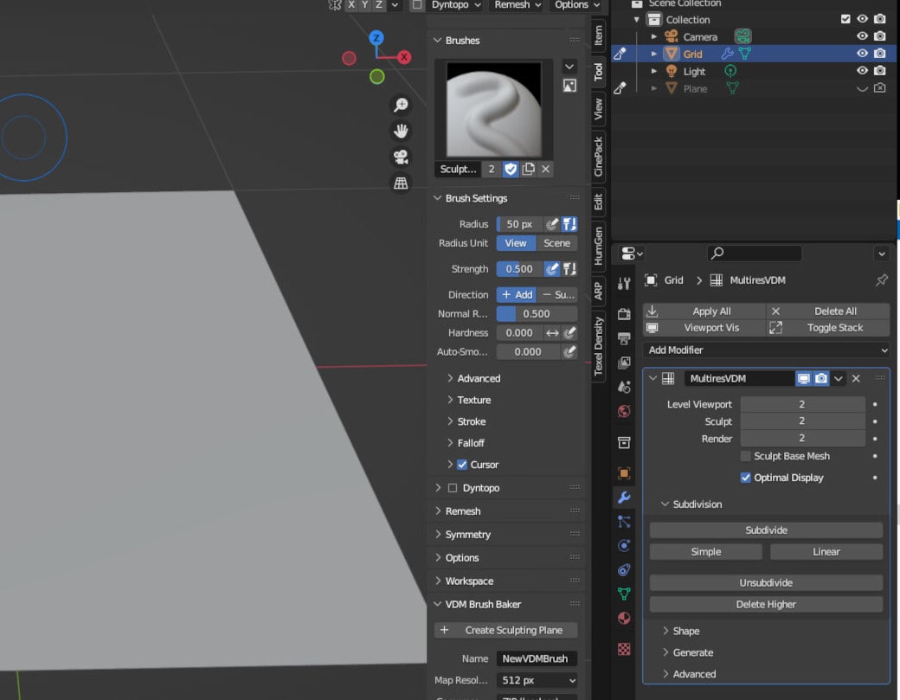Hide the Light object with its eye toggle
The width and height of the screenshot is (900, 700).
point(862,71)
